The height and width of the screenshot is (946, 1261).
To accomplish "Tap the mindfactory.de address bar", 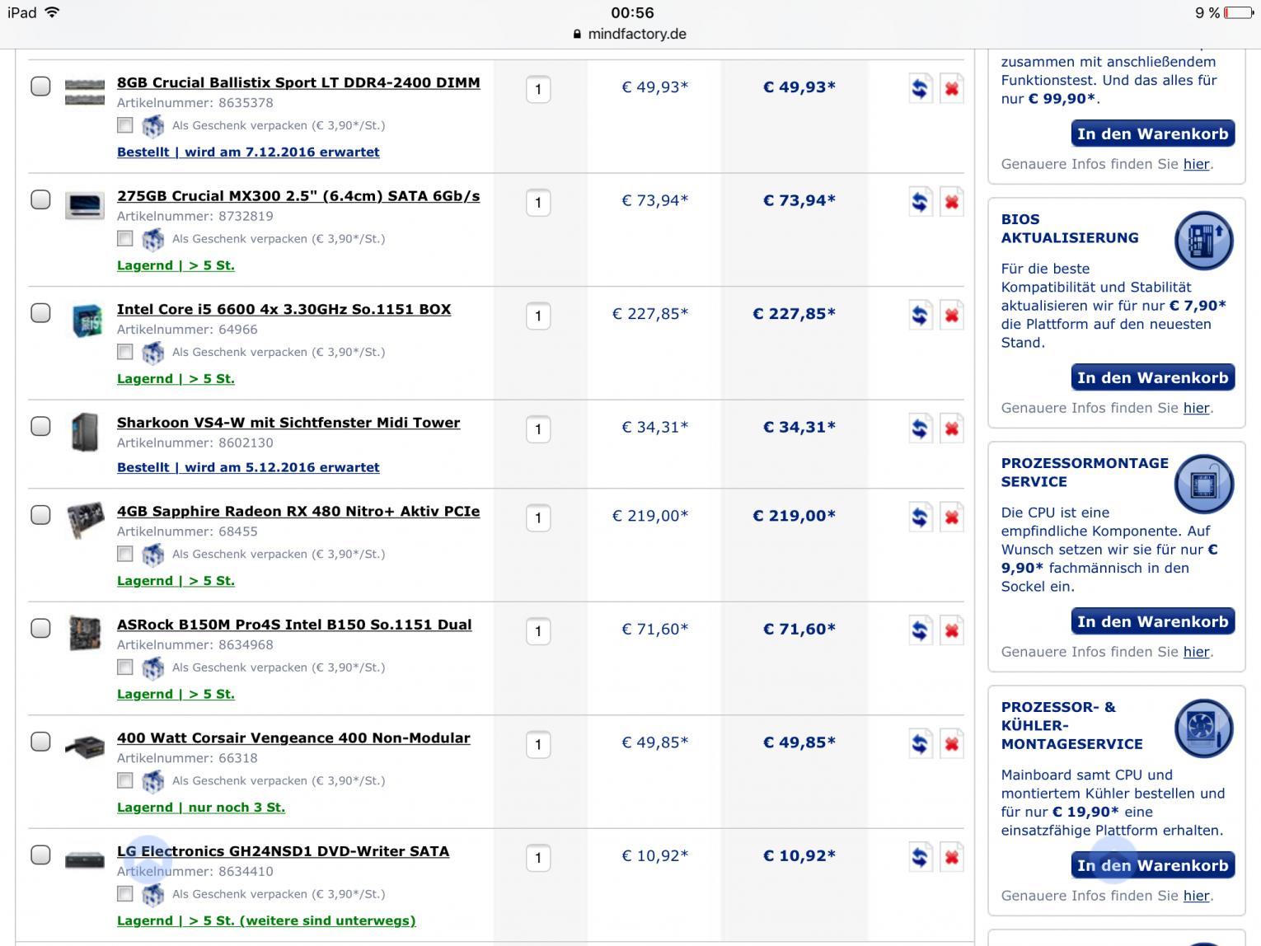I will 630,34.
